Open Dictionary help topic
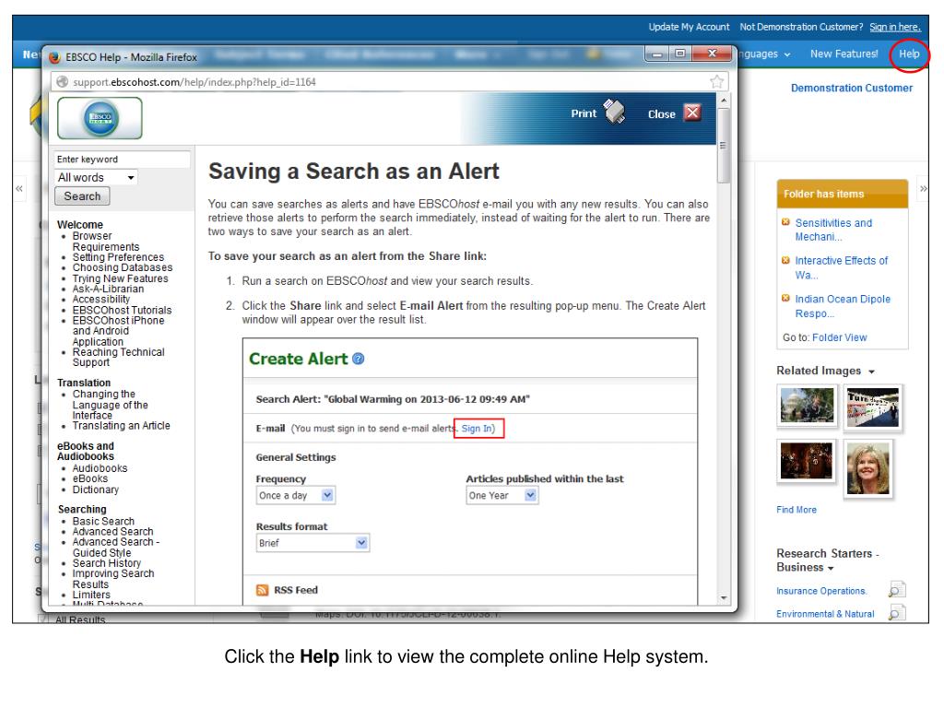This screenshot has height=708, width=944. pos(96,490)
